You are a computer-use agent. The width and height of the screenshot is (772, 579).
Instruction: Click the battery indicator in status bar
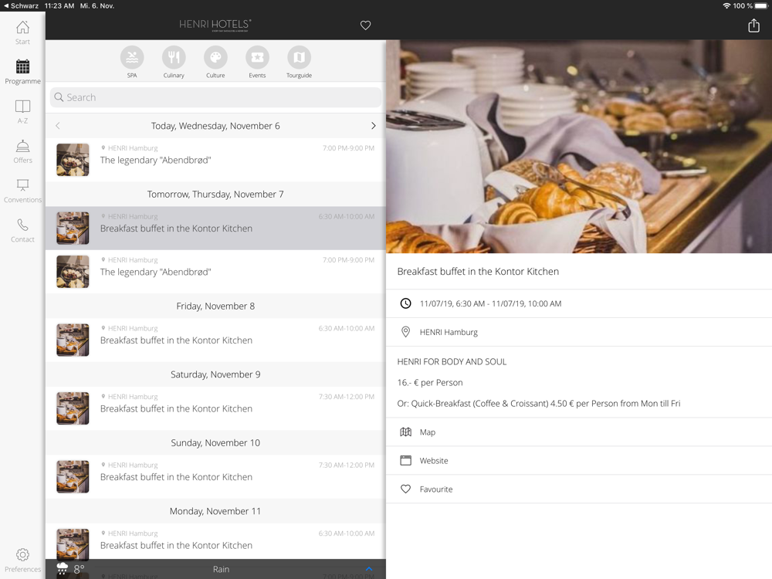point(761,6)
